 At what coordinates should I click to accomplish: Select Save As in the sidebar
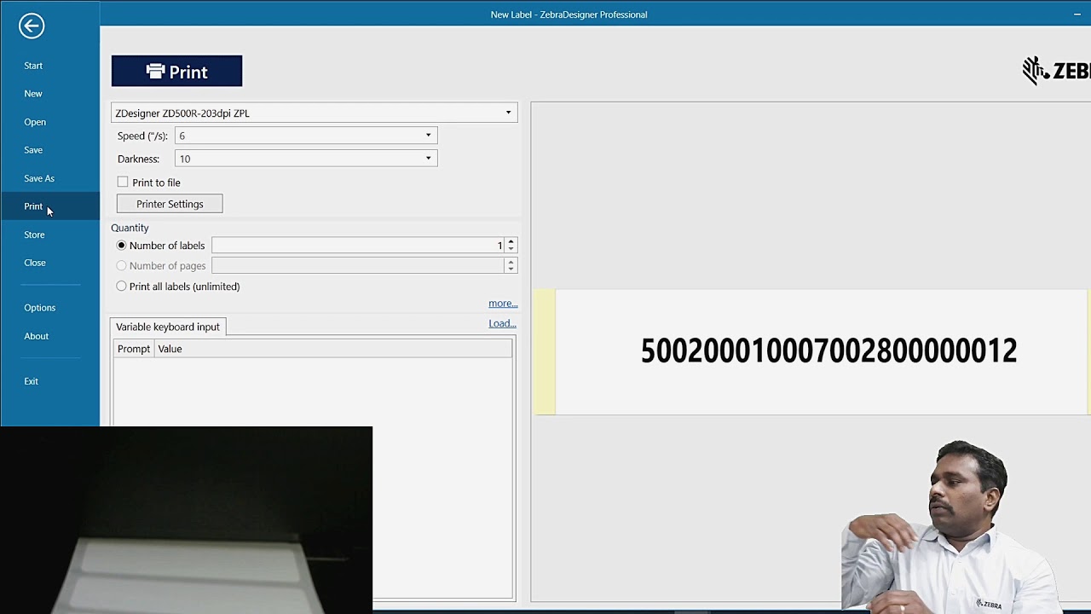click(x=39, y=178)
